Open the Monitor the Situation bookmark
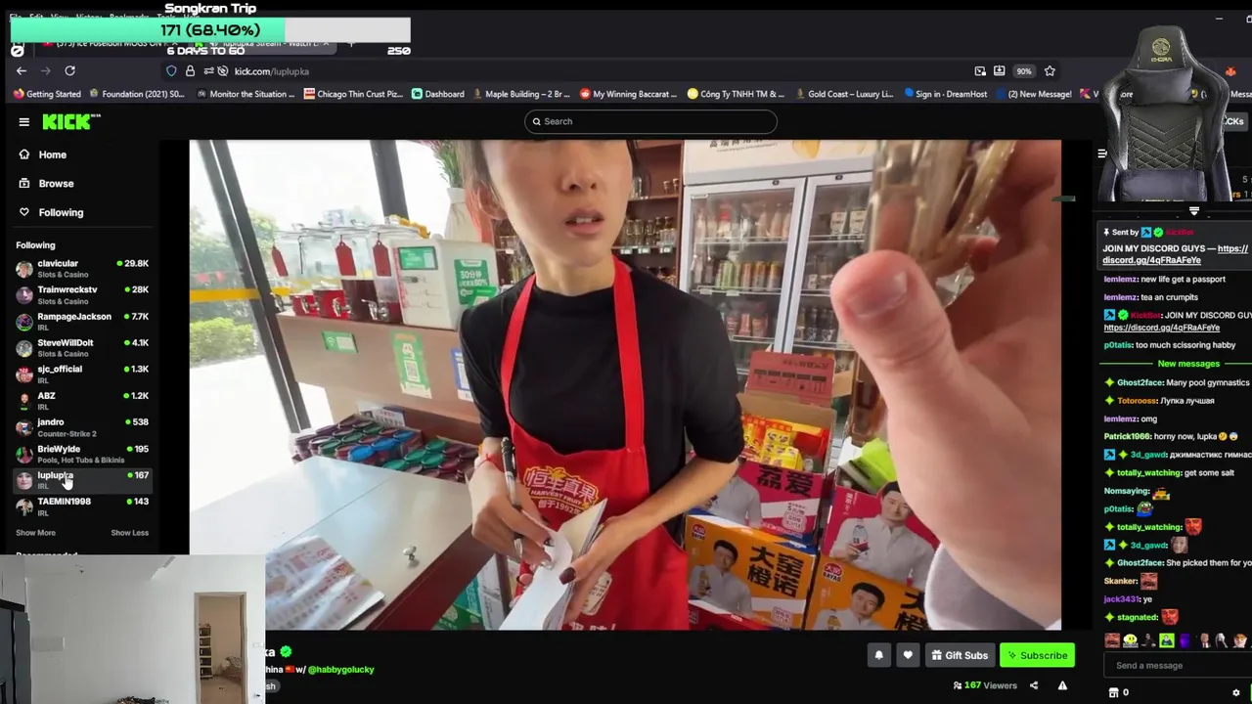 [245, 94]
